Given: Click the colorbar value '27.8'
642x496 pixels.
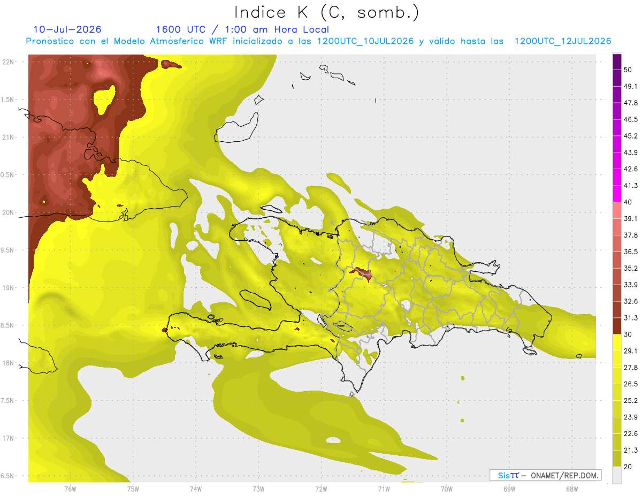Looking at the screenshot, I should point(631,367).
